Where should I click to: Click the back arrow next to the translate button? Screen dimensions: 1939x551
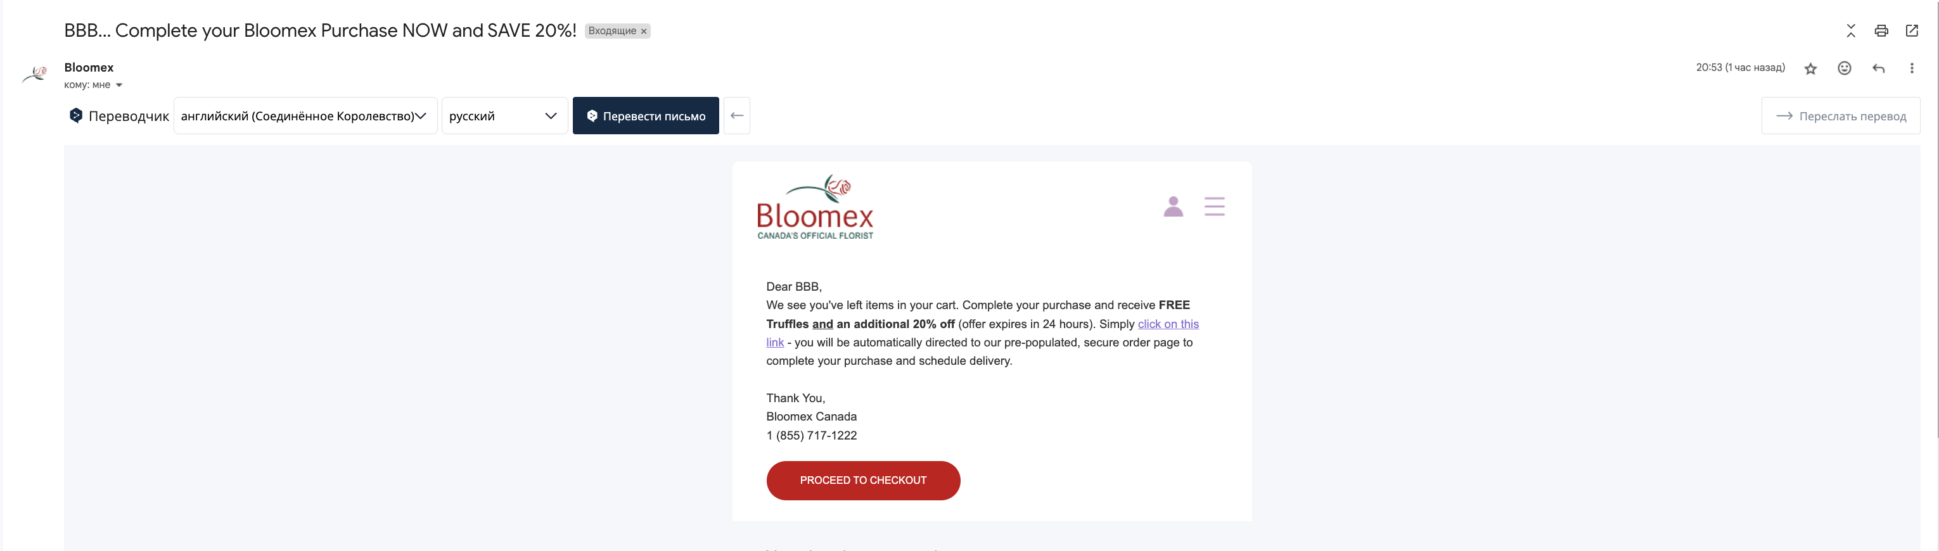pos(737,115)
